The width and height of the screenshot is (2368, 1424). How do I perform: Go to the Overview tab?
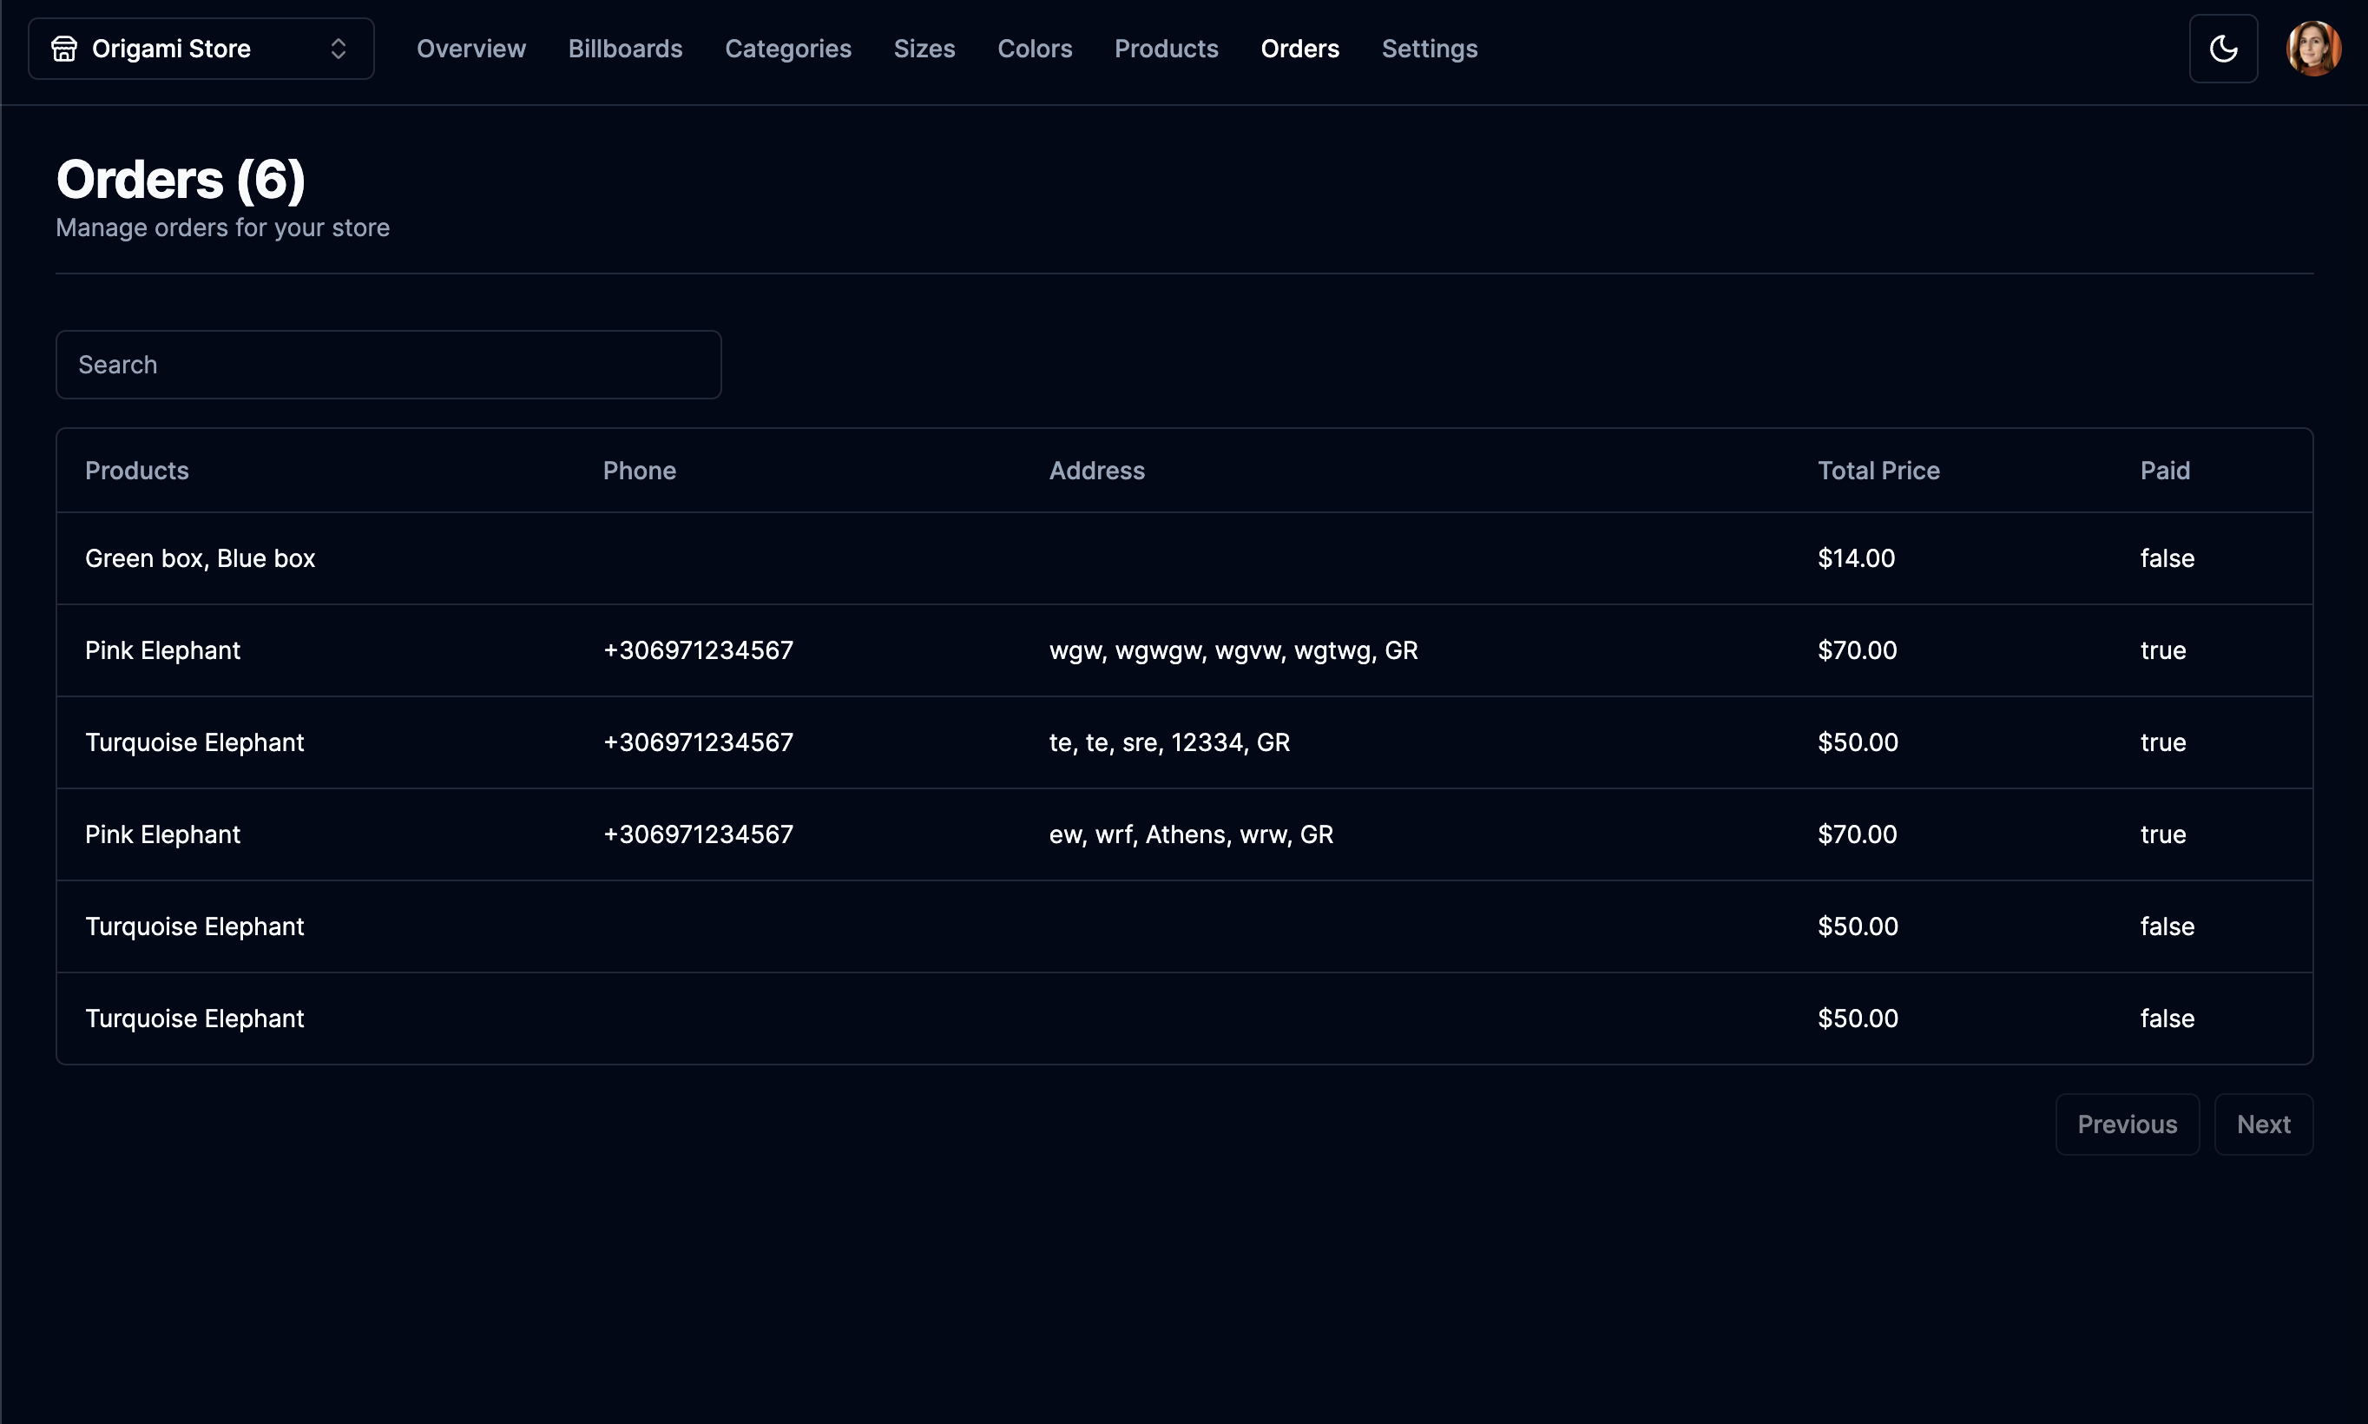click(x=471, y=49)
